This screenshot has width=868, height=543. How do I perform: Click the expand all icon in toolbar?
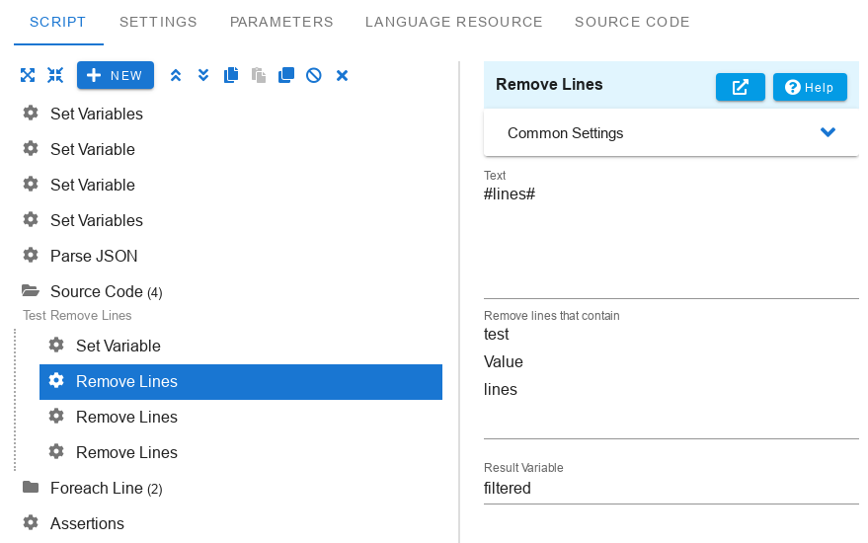28,75
